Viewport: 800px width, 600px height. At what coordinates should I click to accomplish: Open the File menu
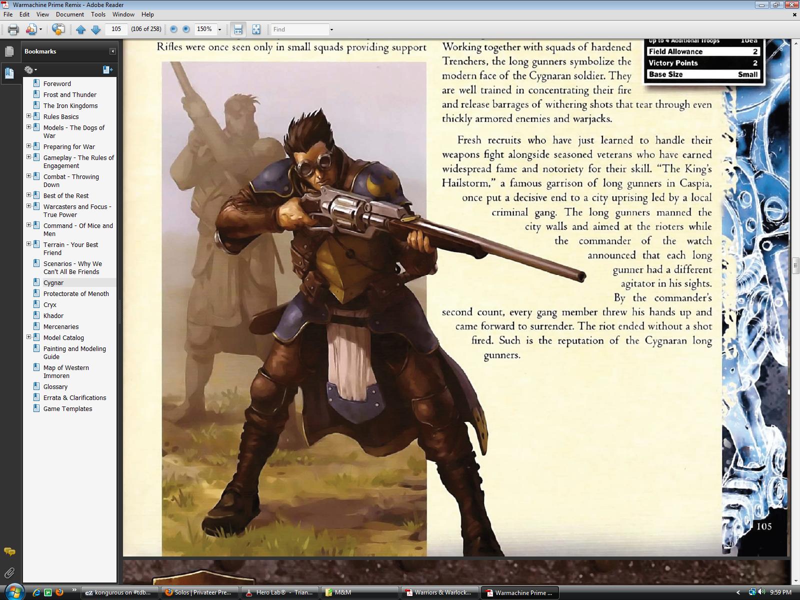(8, 14)
